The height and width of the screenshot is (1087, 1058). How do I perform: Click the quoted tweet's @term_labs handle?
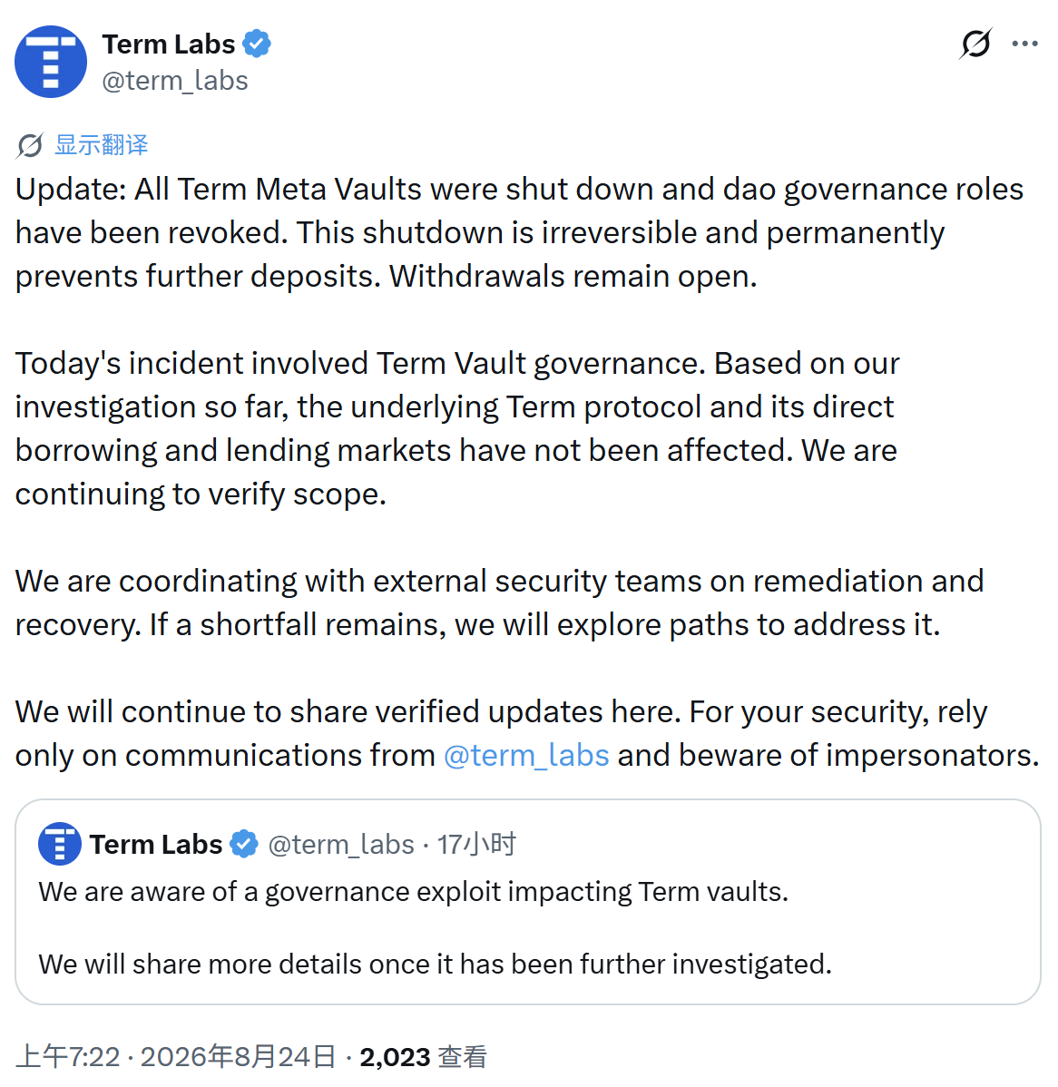point(341,845)
